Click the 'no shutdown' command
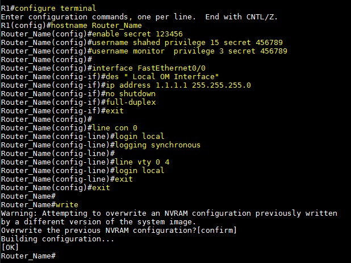 point(131,93)
